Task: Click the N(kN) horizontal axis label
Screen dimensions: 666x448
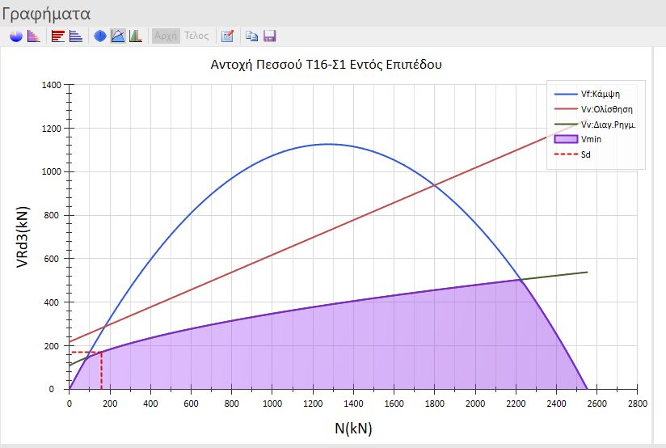Action: 353,428
